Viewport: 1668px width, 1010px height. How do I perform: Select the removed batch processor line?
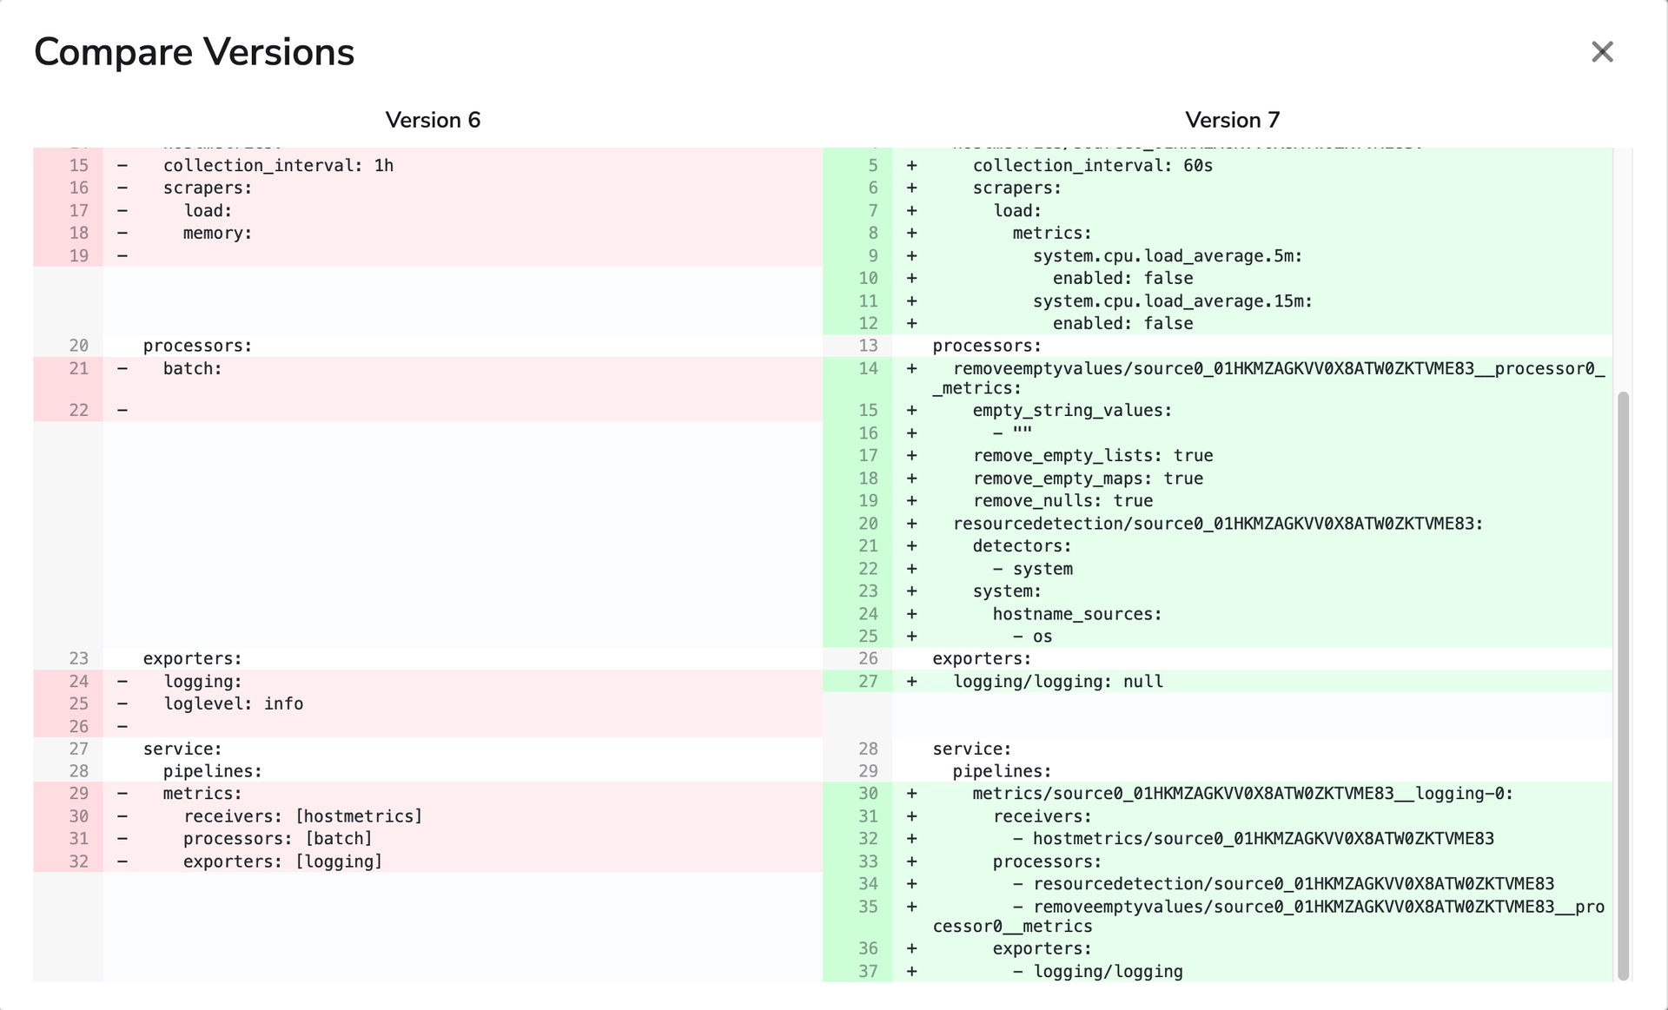(x=193, y=368)
